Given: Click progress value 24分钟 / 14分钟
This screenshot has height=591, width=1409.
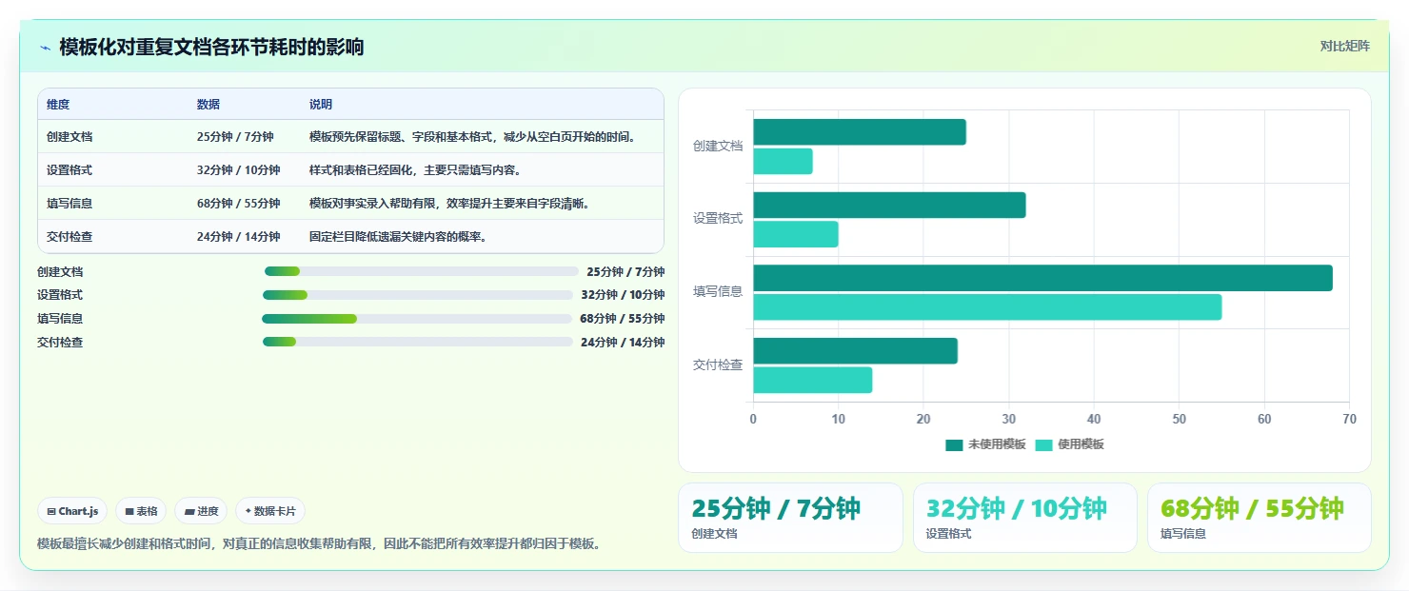Looking at the screenshot, I should [623, 342].
